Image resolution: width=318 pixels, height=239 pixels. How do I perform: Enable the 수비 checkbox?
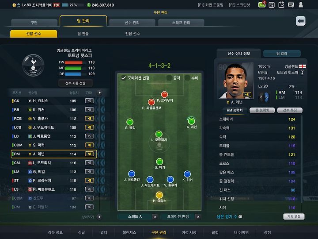[x=187, y=78]
